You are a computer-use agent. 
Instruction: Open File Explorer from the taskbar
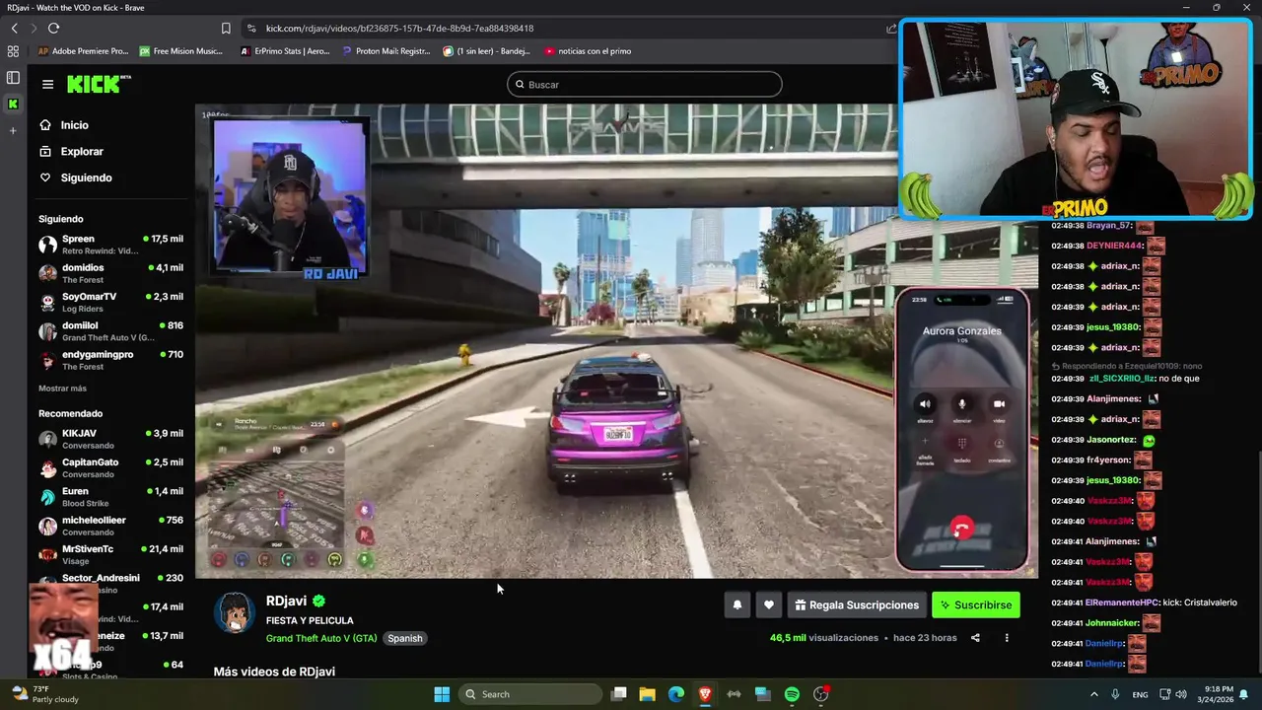(x=648, y=694)
